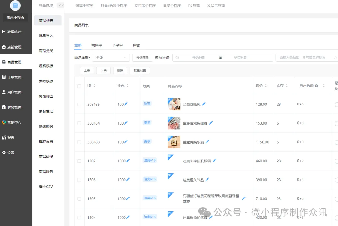The height and width of the screenshot is (226, 338).
Task: Click the app logo avatar at top-left
Action: pos(15,6)
